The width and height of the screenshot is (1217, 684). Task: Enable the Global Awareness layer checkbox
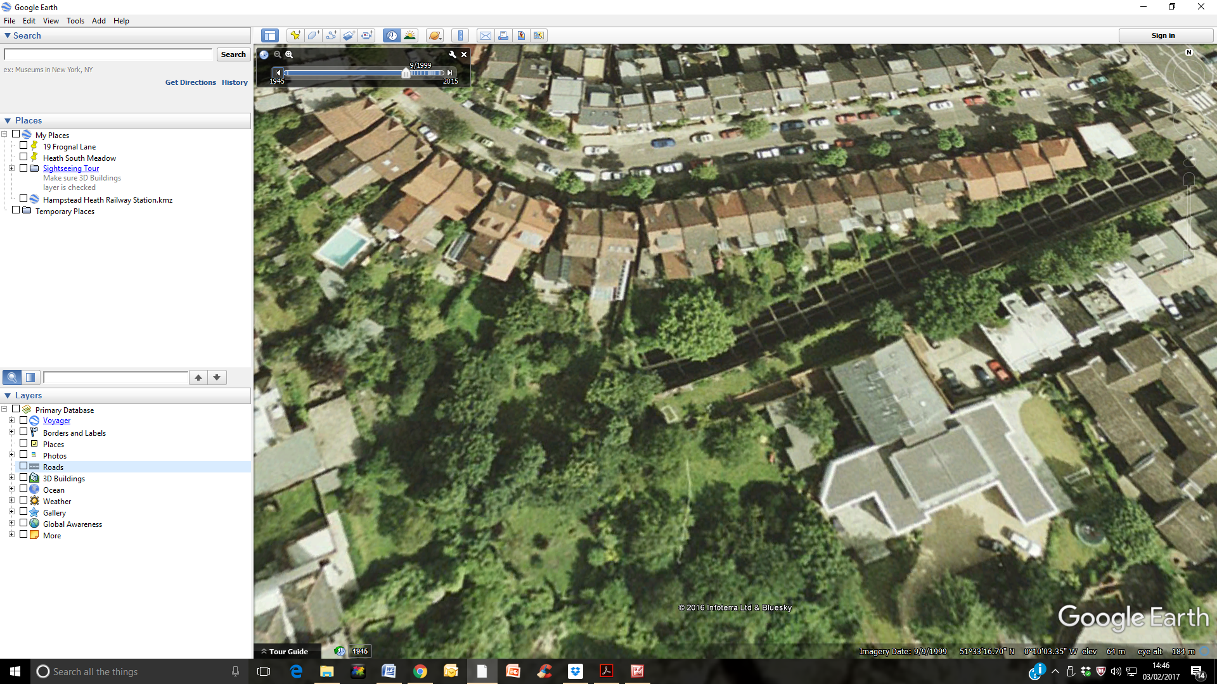(23, 523)
